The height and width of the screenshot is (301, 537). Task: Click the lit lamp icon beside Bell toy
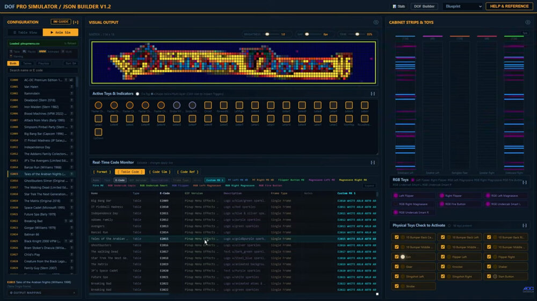coord(403,257)
